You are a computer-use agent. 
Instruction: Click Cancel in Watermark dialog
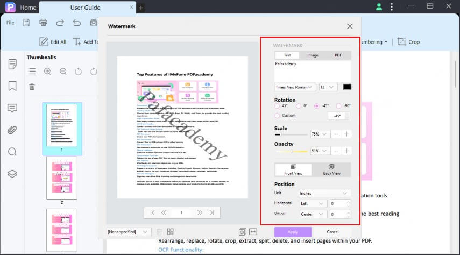click(x=332, y=232)
